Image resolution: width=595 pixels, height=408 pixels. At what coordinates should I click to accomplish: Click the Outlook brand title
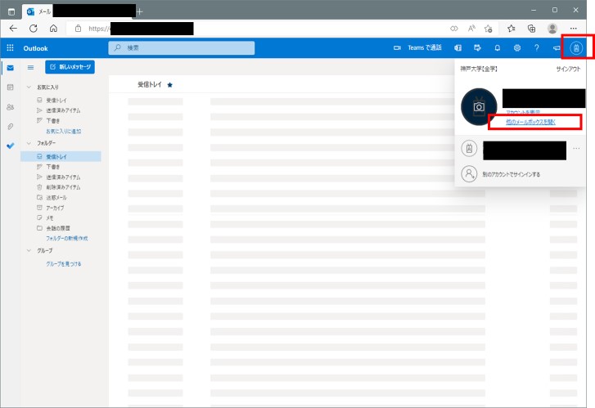[x=36, y=48]
